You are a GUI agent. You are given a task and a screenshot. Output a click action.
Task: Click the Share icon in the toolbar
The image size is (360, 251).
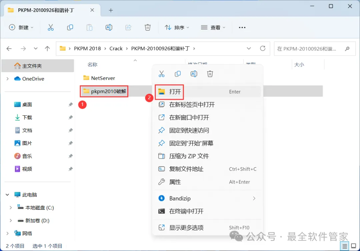[x=128, y=28]
